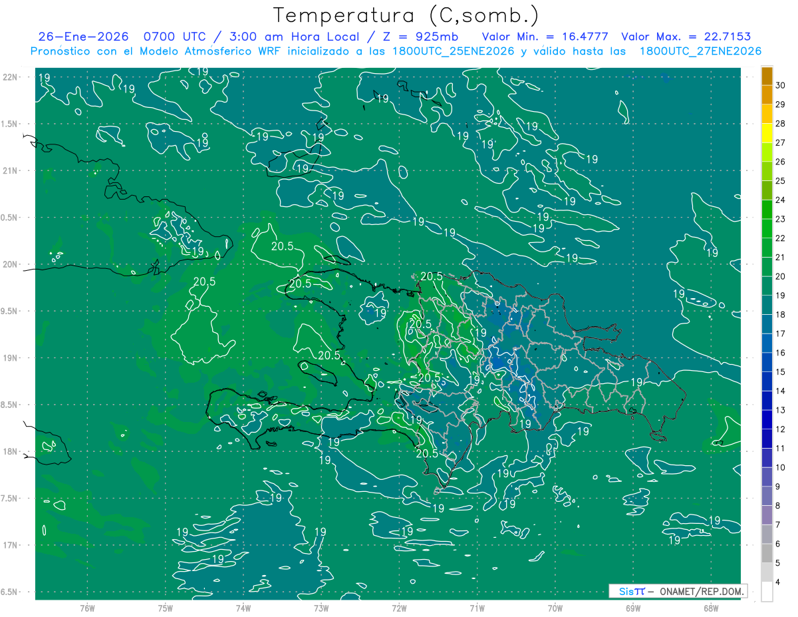798x617 pixels.
Task: Click the "17N" latitude label
Action: (11, 545)
